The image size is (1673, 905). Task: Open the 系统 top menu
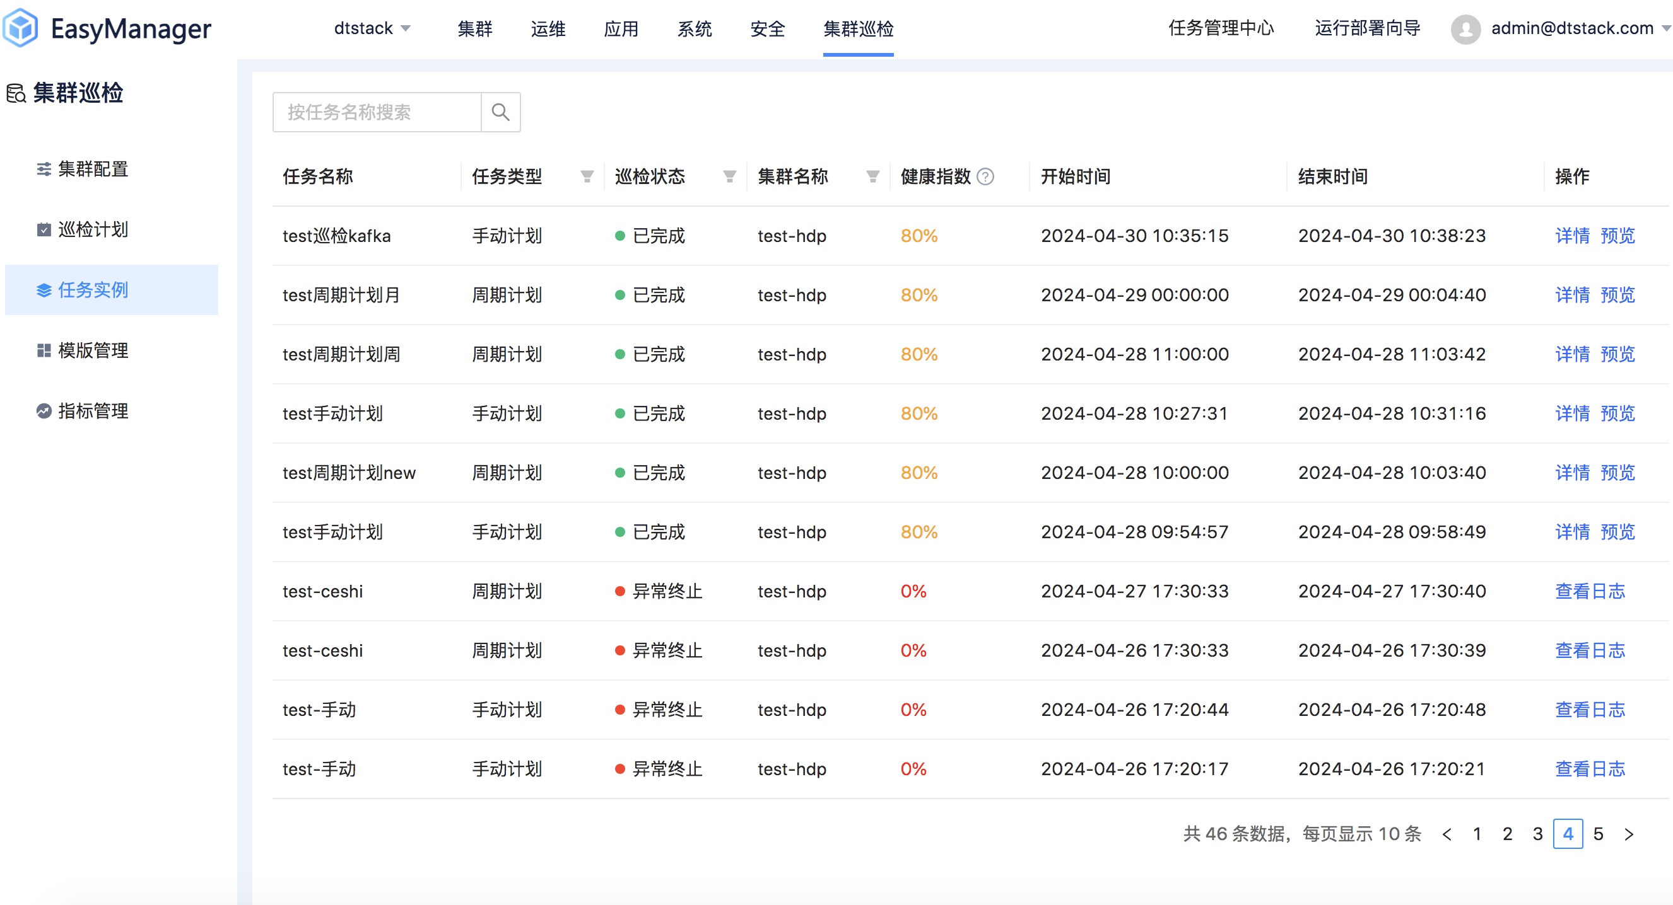pyautogui.click(x=695, y=28)
